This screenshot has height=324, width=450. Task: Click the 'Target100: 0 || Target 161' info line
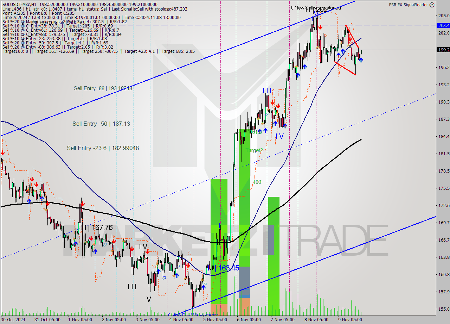[x=98, y=51]
